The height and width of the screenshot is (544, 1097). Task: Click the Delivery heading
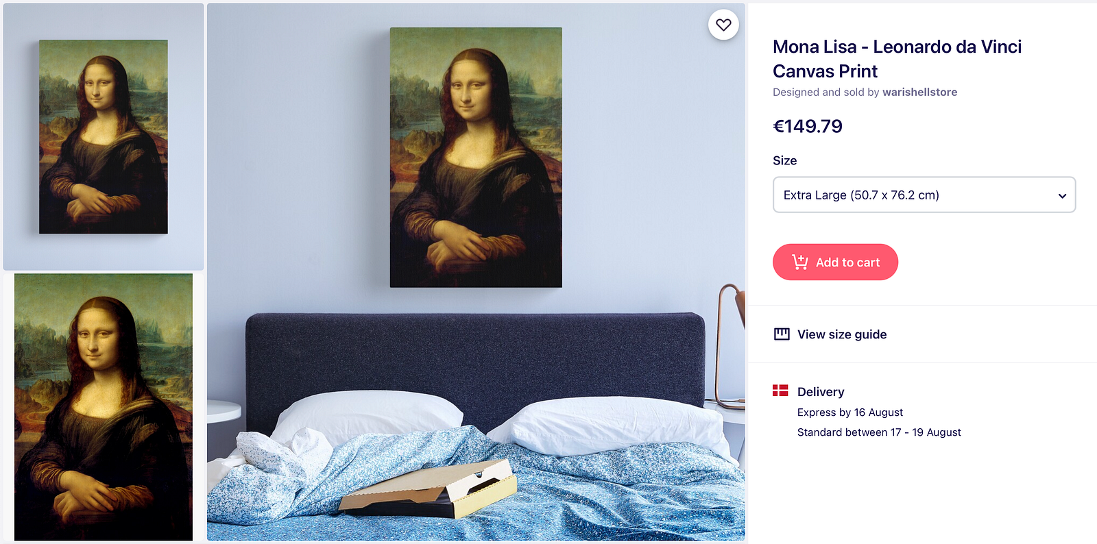pyautogui.click(x=821, y=392)
